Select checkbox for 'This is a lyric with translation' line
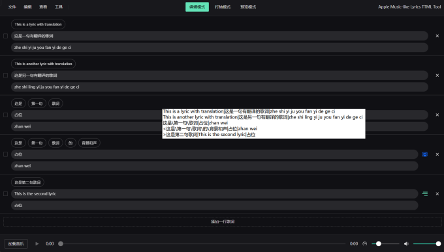 [x=5, y=36]
